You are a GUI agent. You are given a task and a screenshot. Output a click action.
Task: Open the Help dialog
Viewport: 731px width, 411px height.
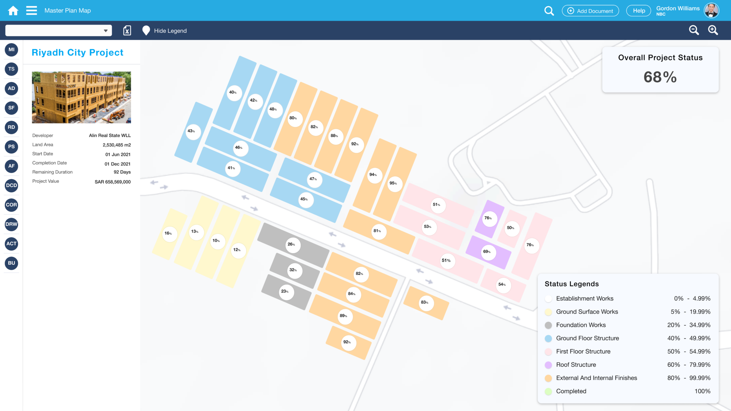tap(638, 11)
